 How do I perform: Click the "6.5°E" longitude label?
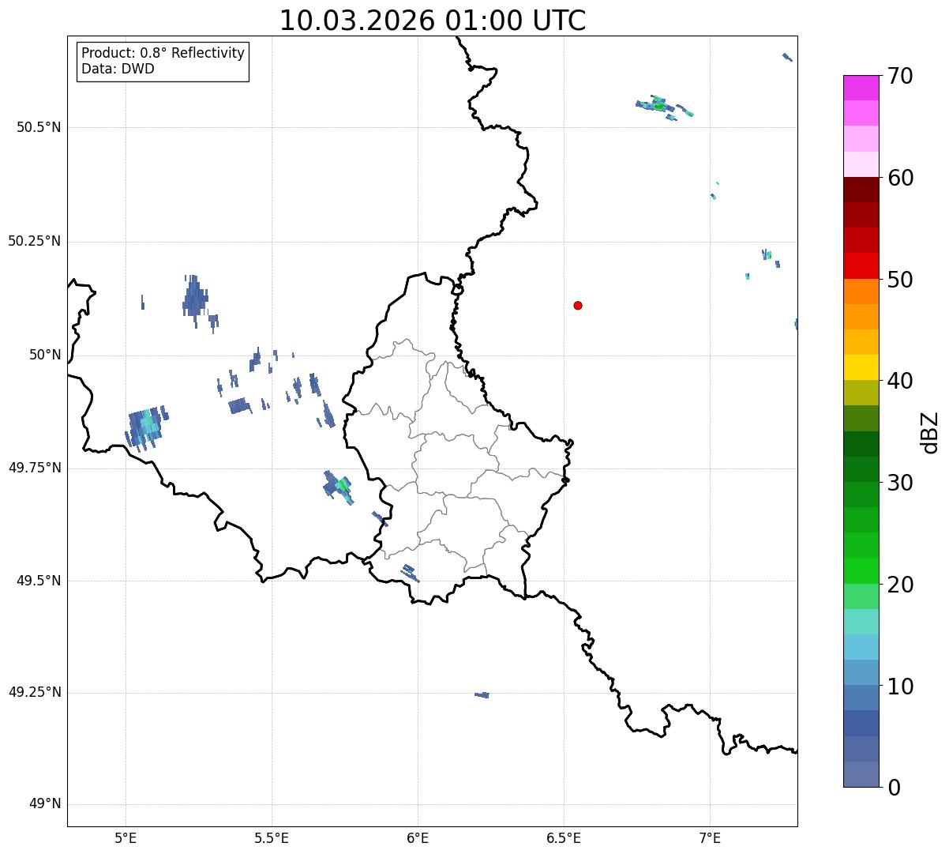click(x=564, y=837)
